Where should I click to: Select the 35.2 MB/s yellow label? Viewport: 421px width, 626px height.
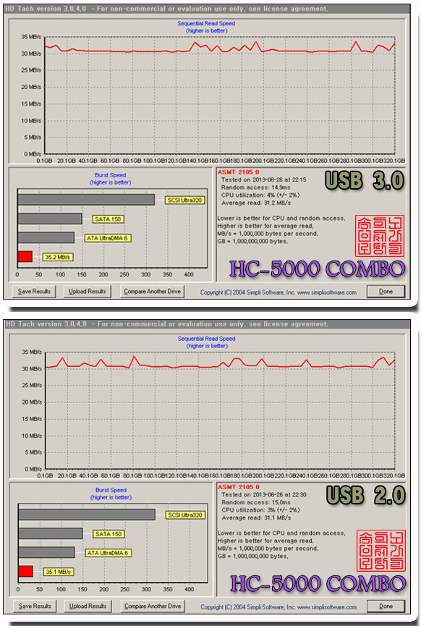click(58, 257)
